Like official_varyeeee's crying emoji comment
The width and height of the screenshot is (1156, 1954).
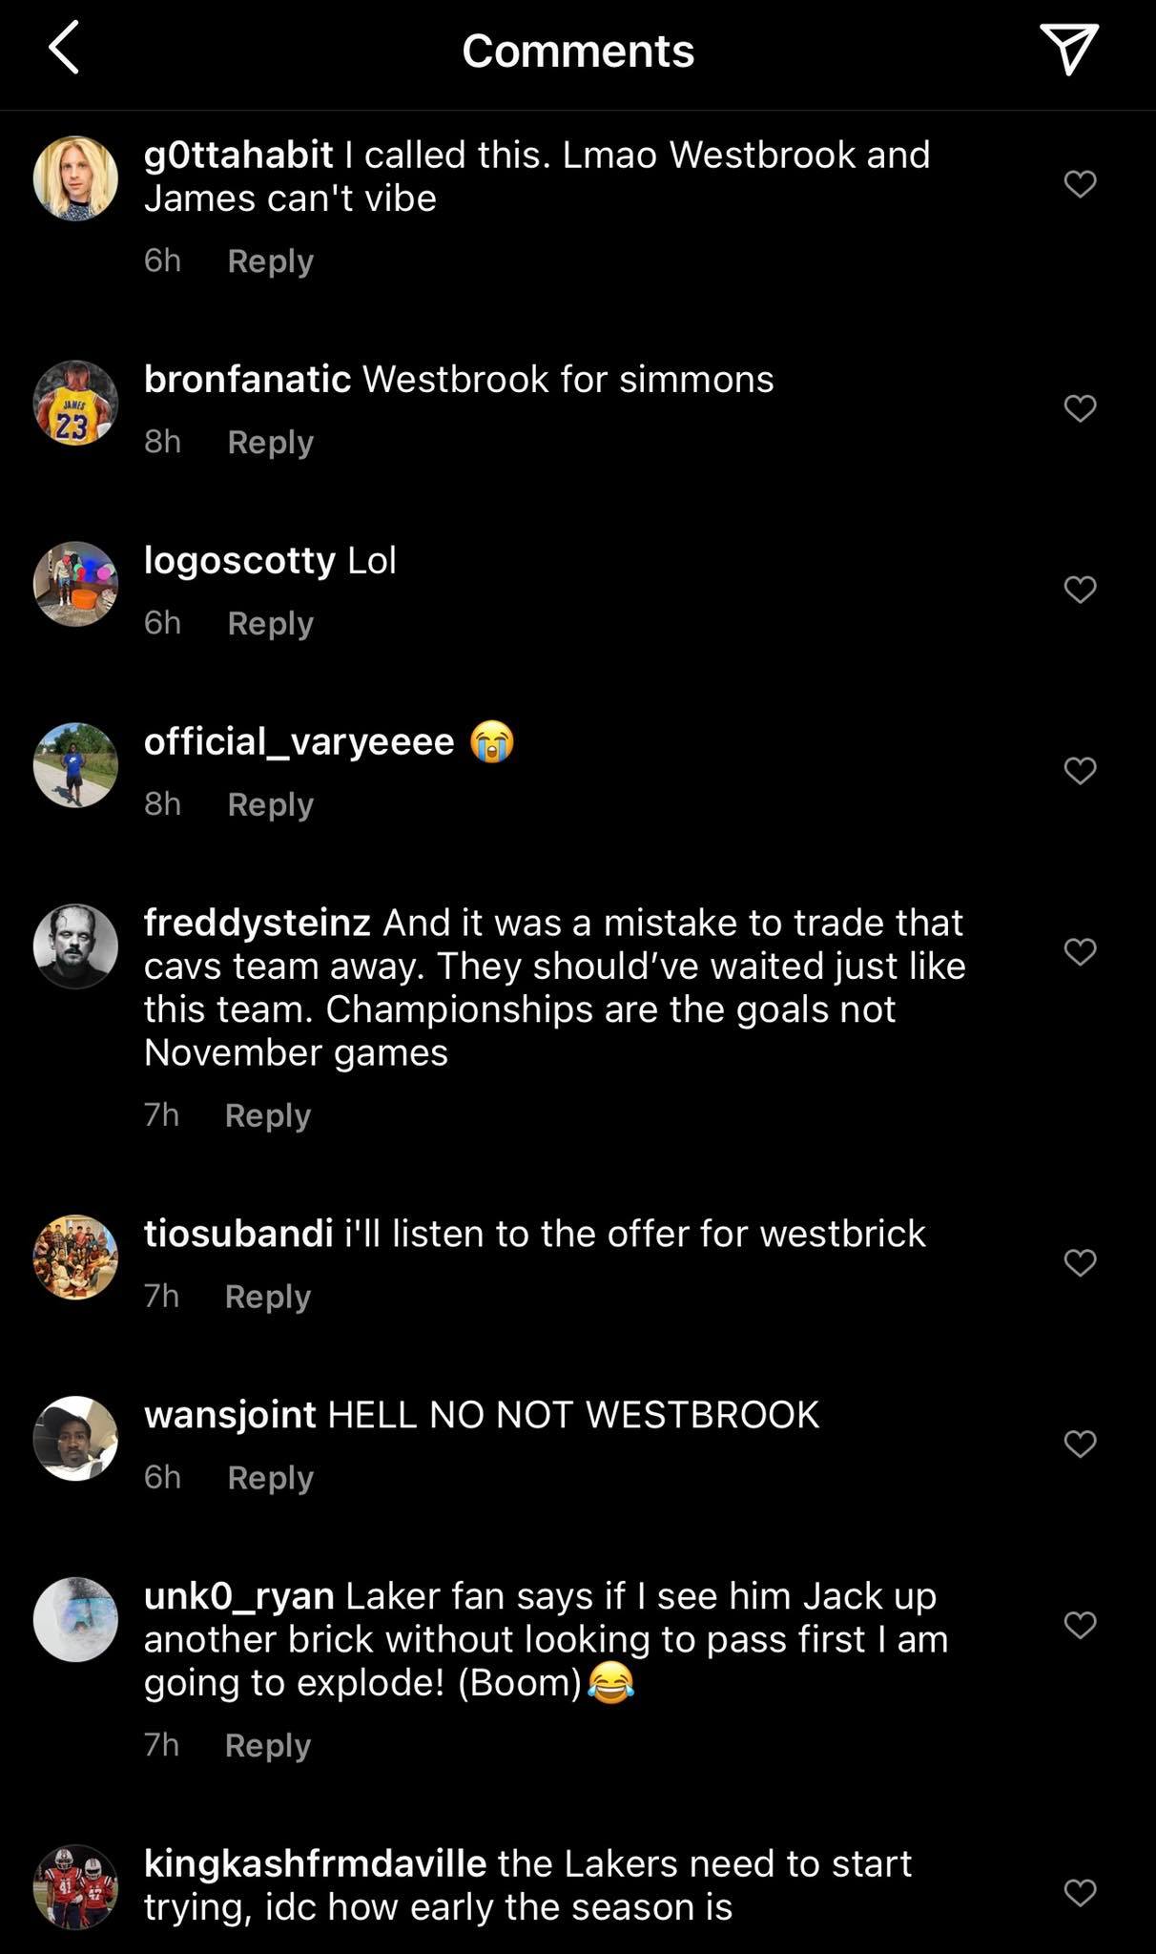tap(1080, 770)
